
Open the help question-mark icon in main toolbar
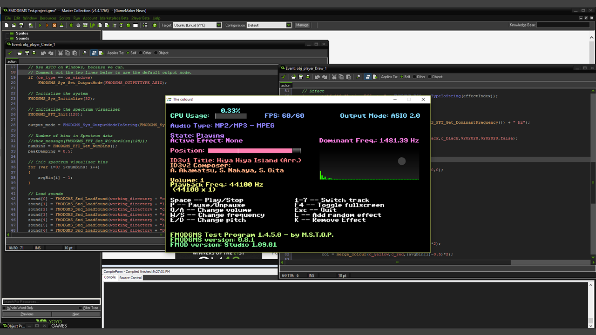pyautogui.click(x=155, y=25)
